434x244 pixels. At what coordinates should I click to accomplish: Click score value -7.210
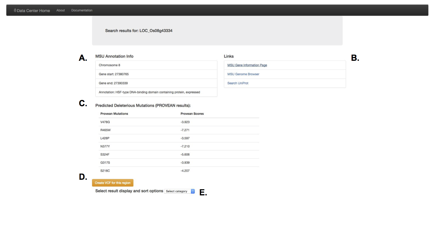point(185,146)
